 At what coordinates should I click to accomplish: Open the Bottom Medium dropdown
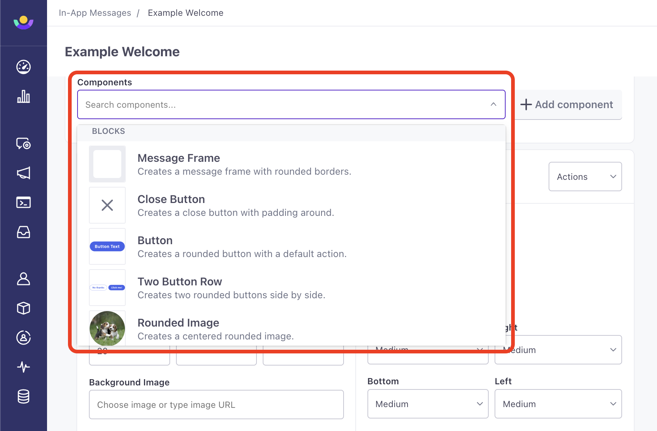pyautogui.click(x=428, y=404)
